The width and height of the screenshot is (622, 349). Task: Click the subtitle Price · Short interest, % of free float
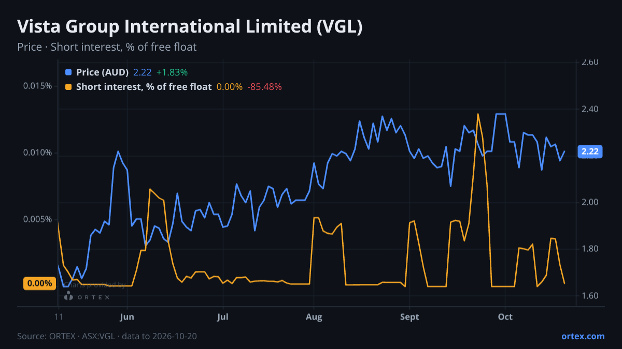click(107, 47)
